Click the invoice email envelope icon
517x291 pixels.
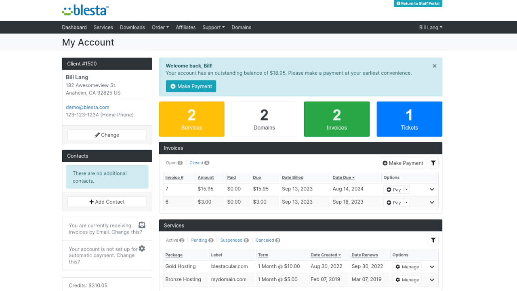(142, 225)
